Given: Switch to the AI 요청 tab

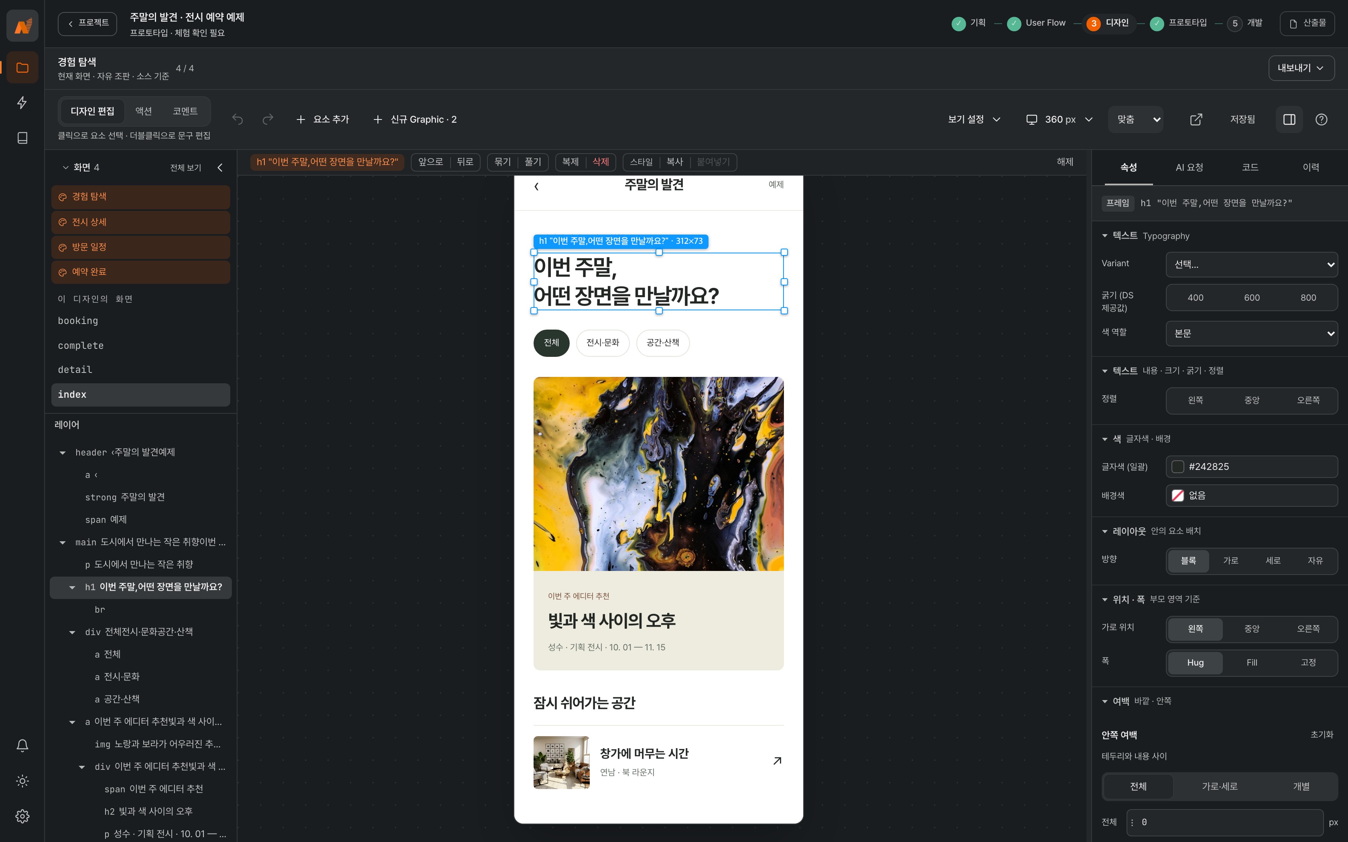Looking at the screenshot, I should pos(1189,168).
